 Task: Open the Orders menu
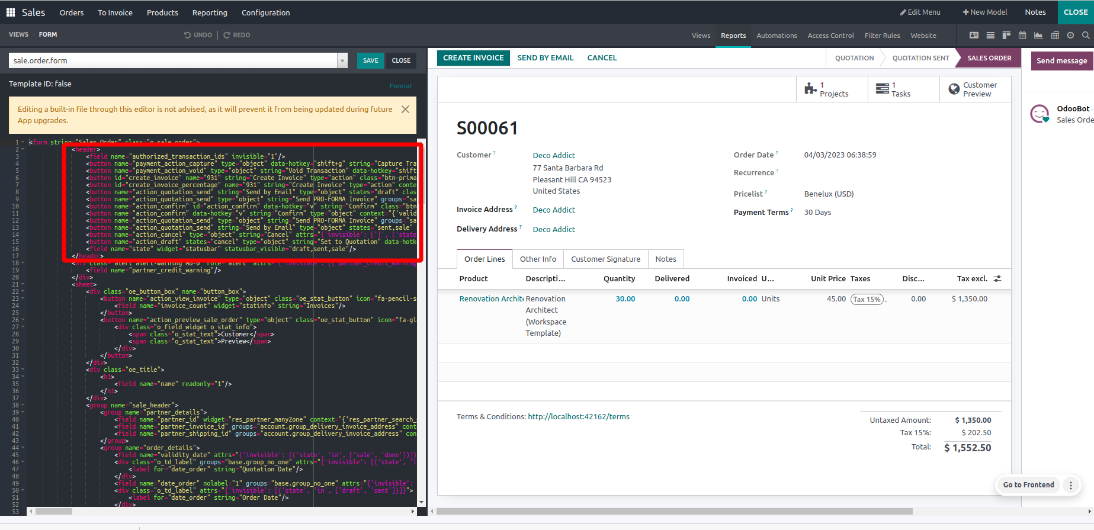click(72, 12)
